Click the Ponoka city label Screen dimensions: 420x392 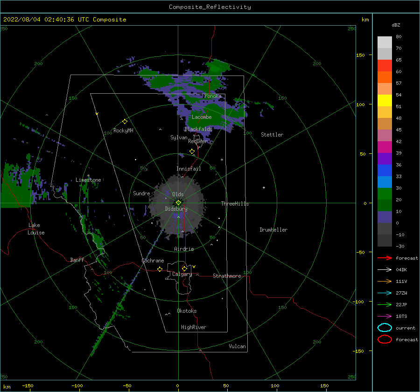point(213,96)
